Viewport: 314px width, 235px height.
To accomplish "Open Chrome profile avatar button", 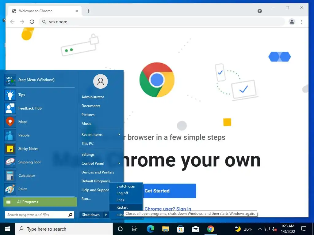I will [292, 22].
